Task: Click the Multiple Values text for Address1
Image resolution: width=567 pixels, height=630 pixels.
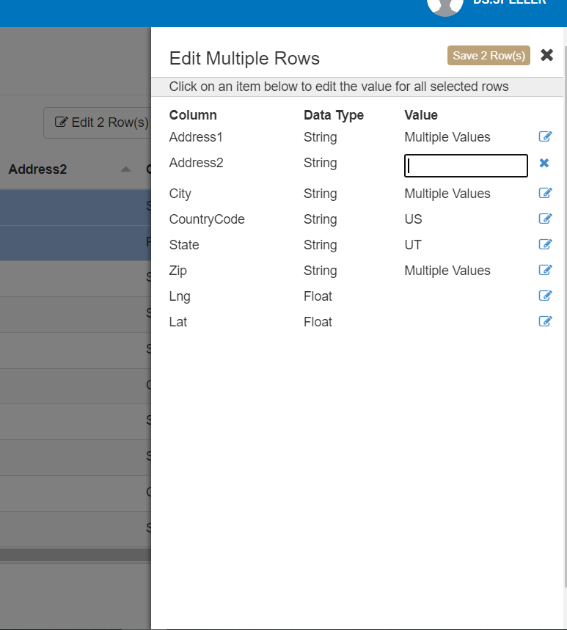Action: (x=447, y=137)
